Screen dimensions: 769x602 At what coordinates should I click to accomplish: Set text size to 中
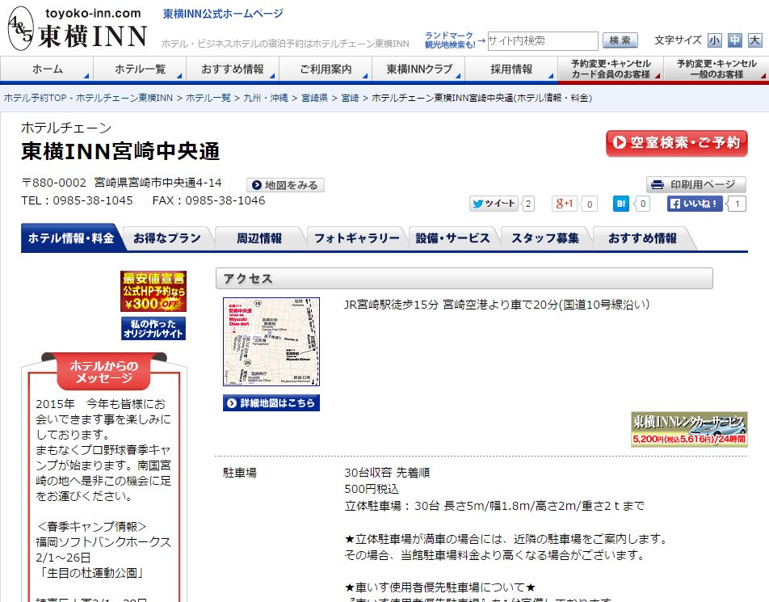point(735,40)
